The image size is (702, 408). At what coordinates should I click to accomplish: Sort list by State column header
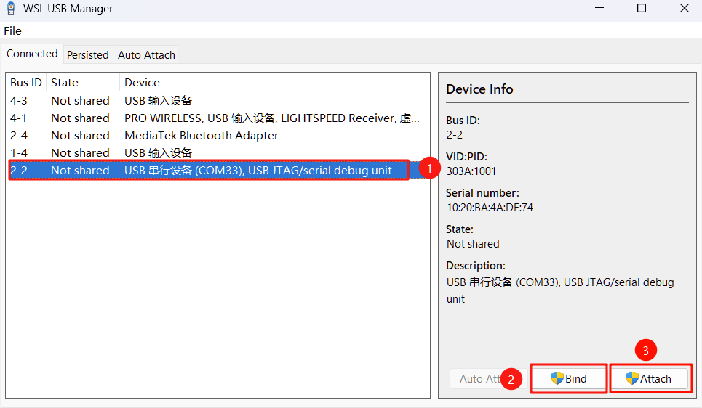(65, 82)
